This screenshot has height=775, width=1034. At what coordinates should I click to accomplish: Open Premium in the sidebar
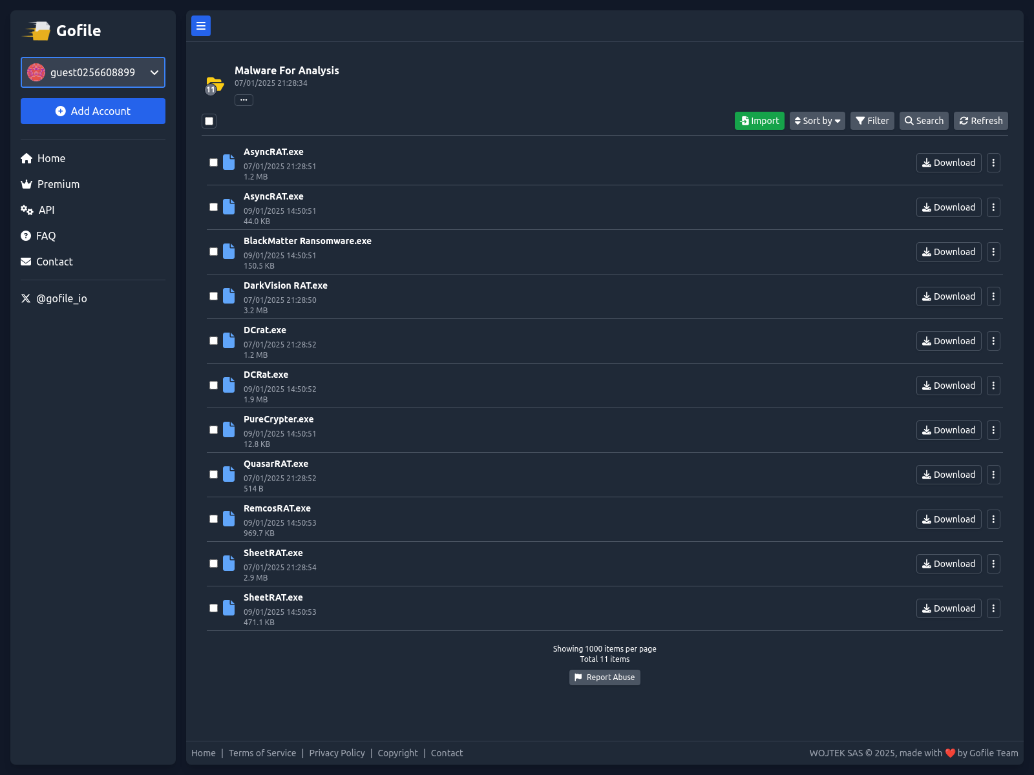click(x=50, y=184)
